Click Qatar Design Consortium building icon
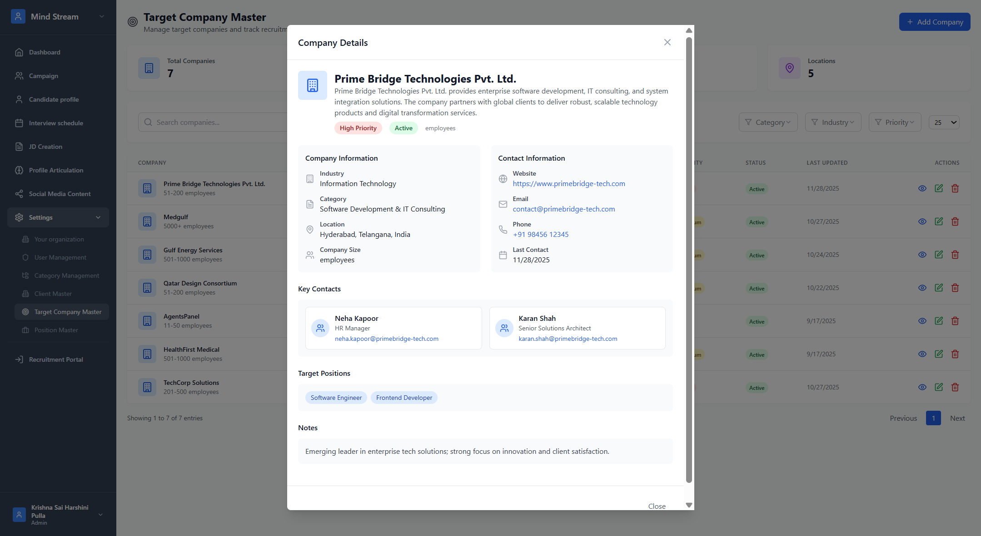 click(x=147, y=288)
